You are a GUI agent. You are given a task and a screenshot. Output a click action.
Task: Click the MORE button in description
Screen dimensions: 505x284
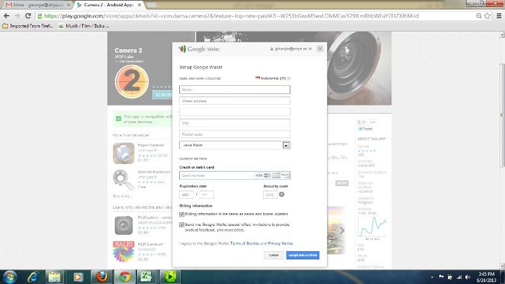[x=342, y=183]
